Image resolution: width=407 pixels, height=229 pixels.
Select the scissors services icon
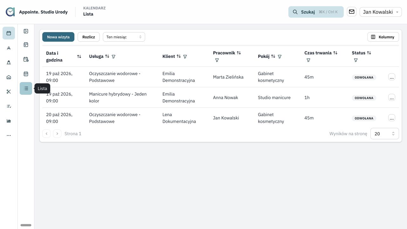[9, 92]
